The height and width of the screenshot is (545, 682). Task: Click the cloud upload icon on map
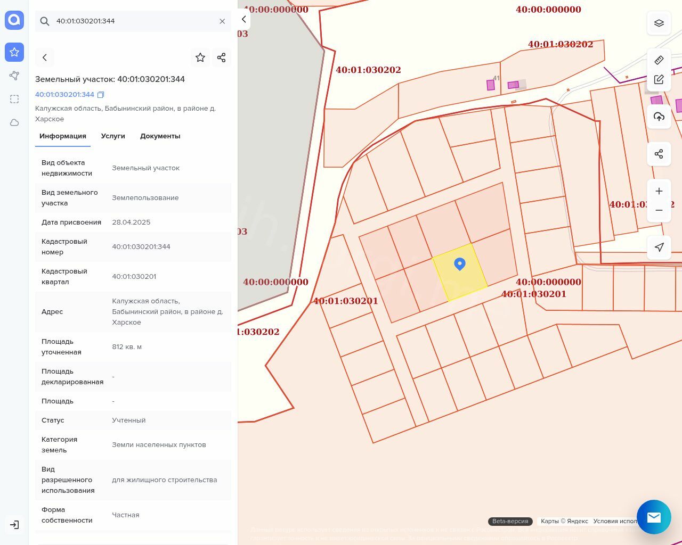659,117
